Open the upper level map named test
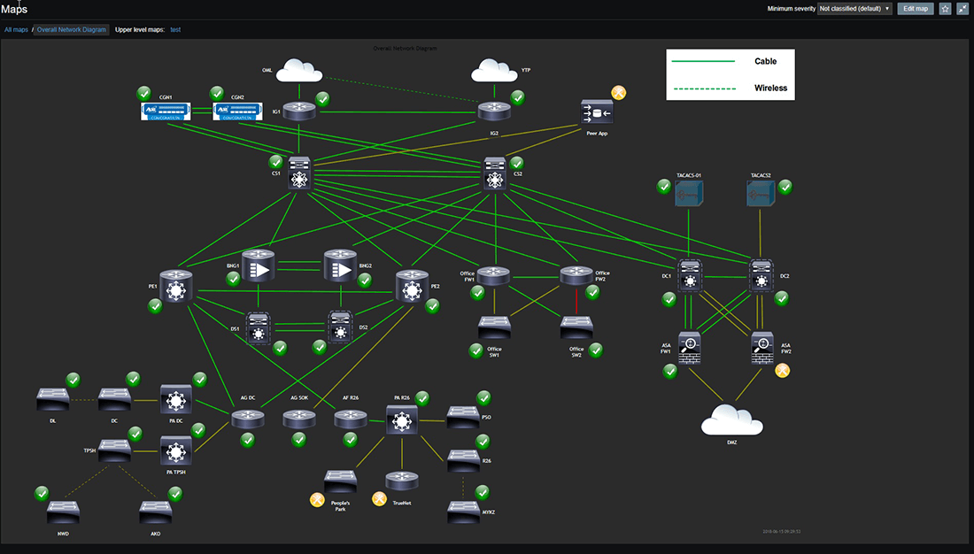974x554 pixels. click(175, 28)
